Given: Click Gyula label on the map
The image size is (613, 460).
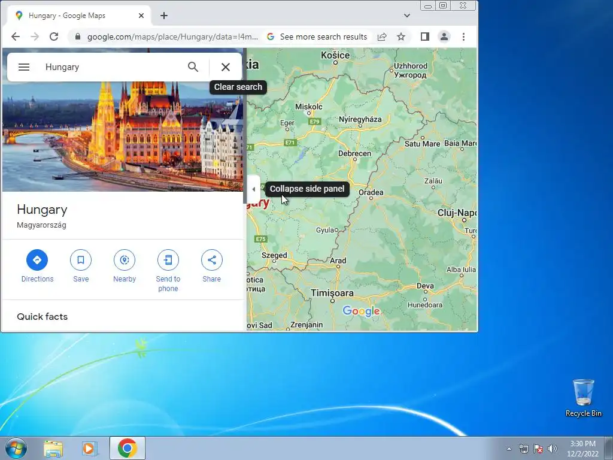Looking at the screenshot, I should point(325,230).
